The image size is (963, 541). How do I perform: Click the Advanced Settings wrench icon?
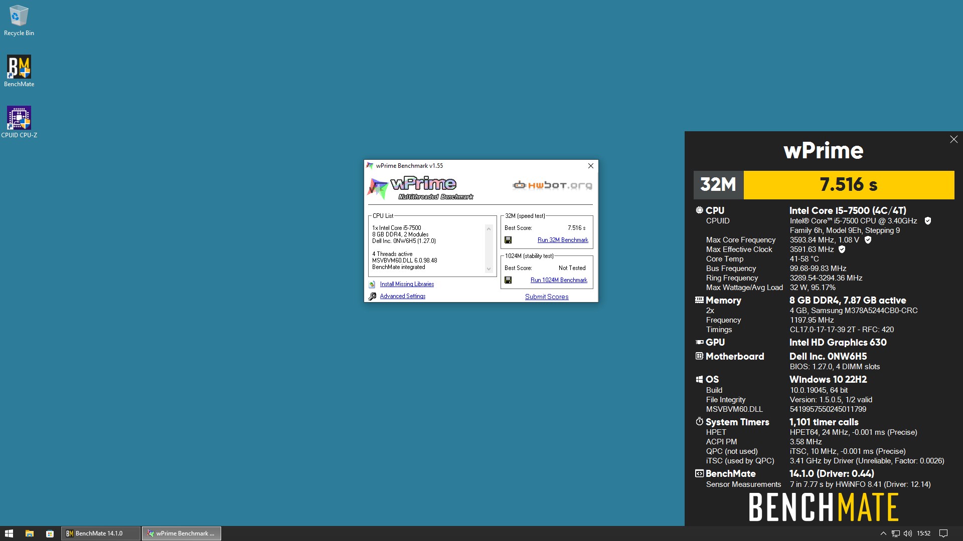point(372,296)
